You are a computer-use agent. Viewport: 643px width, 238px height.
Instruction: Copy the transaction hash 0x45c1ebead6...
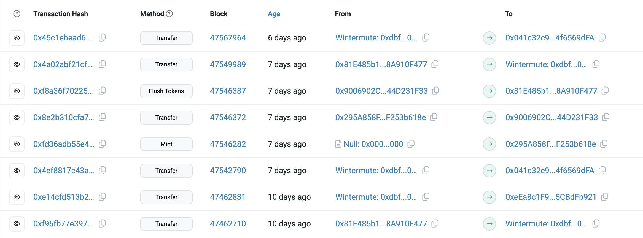[x=102, y=38]
